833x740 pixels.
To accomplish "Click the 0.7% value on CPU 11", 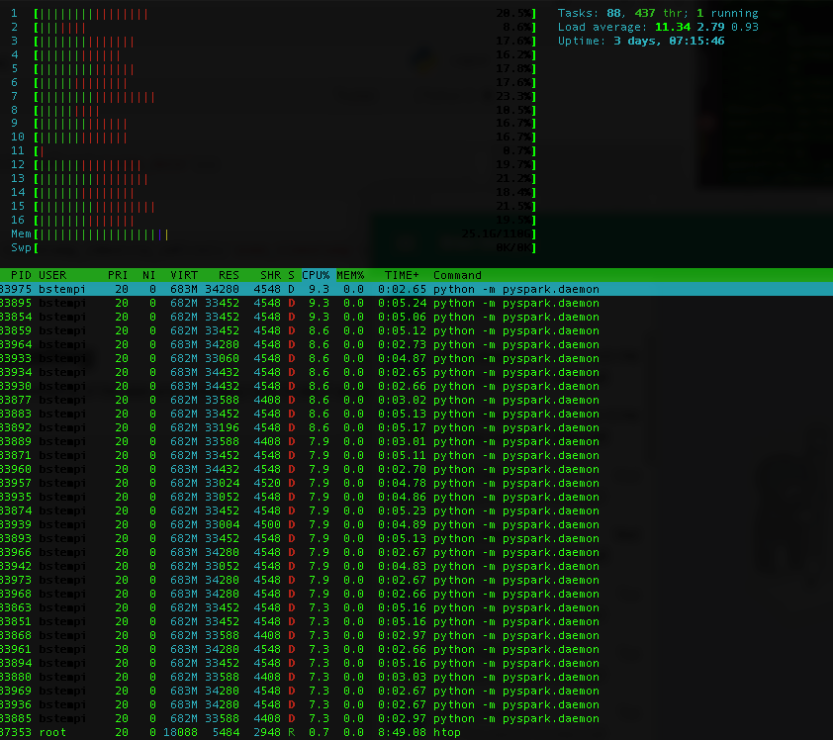I will [516, 150].
